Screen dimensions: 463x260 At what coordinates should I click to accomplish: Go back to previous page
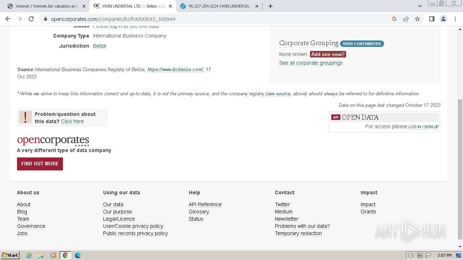tap(8, 19)
